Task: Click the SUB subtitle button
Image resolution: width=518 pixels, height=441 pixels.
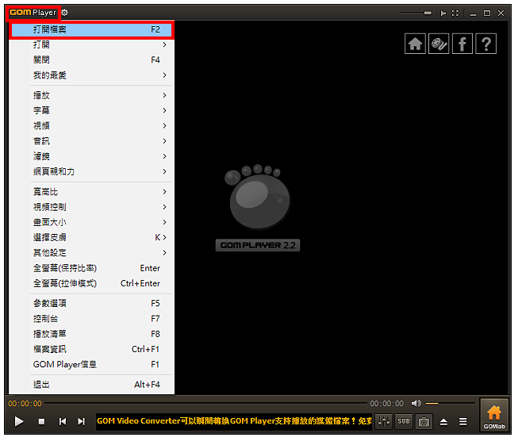Action: click(404, 422)
